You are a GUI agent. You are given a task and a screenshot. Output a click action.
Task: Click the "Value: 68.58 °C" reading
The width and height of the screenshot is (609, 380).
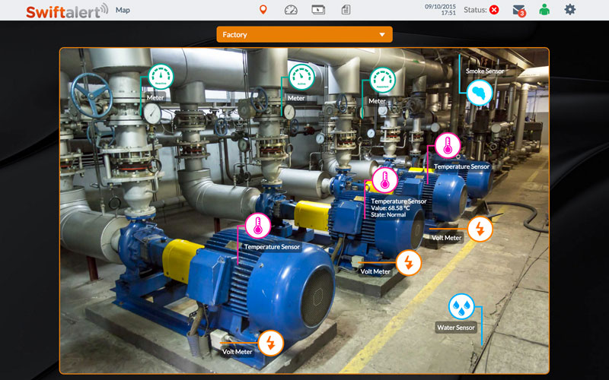pos(391,207)
